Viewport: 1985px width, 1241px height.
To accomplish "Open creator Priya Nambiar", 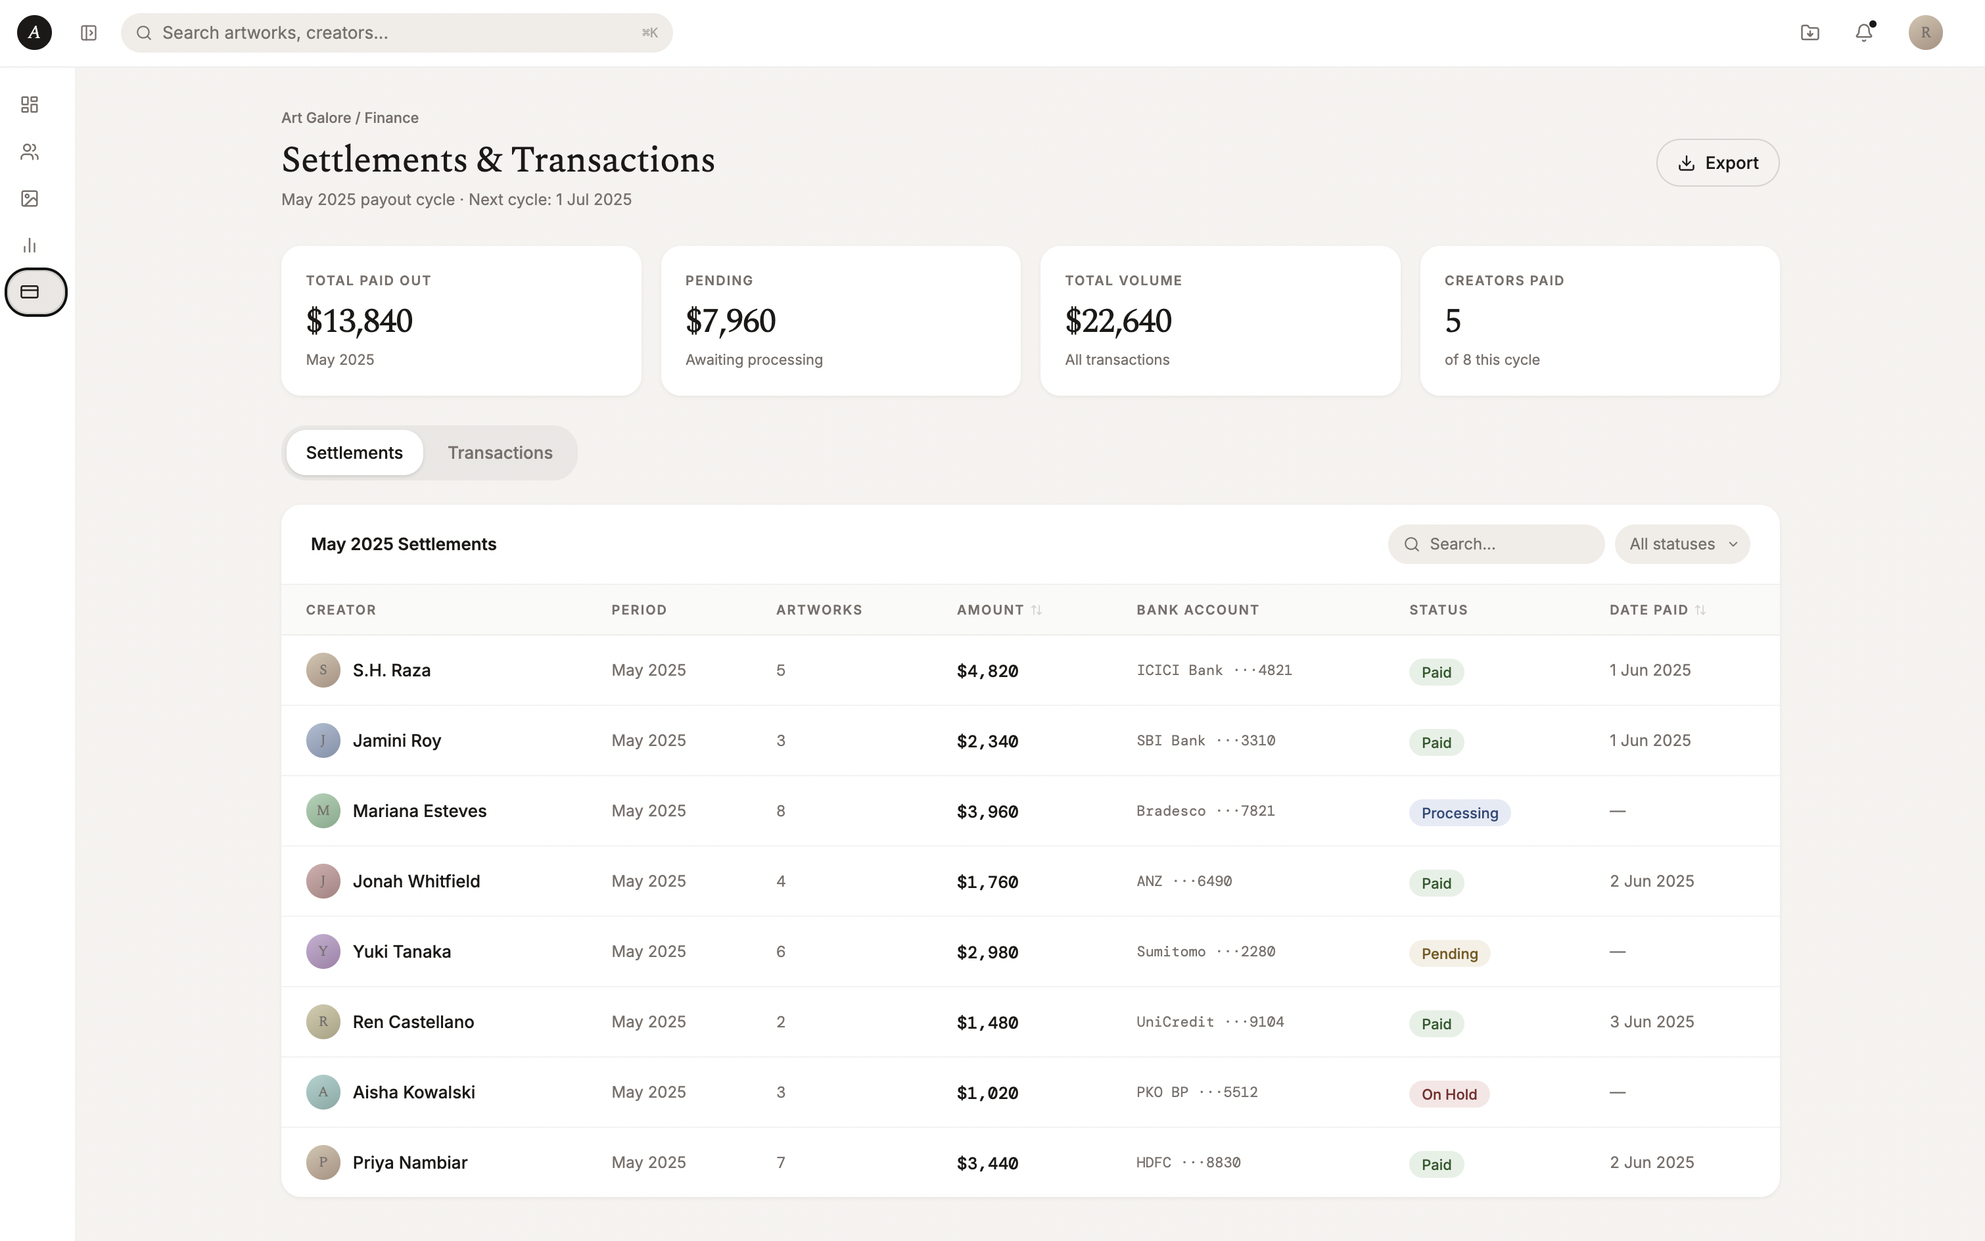I will click(409, 1162).
